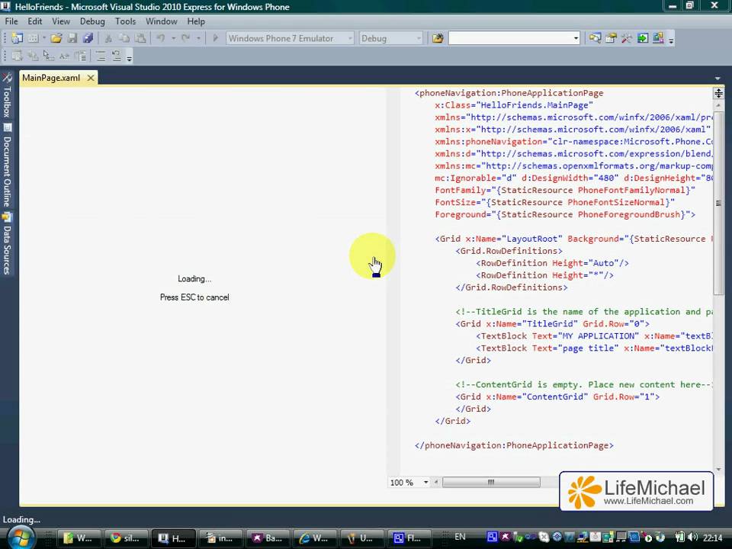Viewport: 732px width, 549px height.
Task: Click the Redo arrow icon
Action: click(x=186, y=38)
